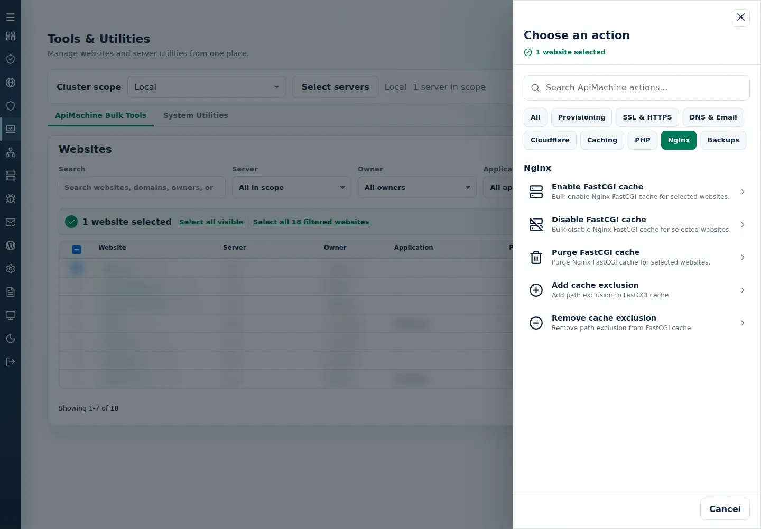Image resolution: width=761 pixels, height=529 pixels.
Task: Toggle dark mode moon icon
Action: [x=11, y=339]
